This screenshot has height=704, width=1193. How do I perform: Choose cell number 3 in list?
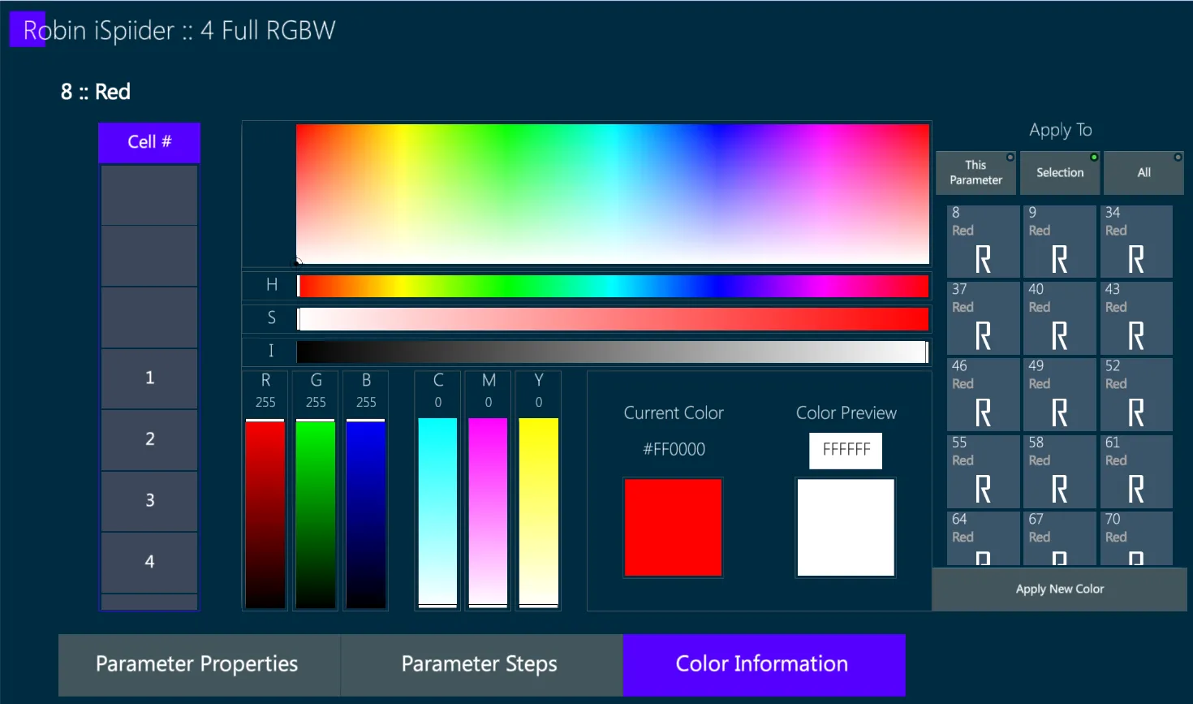pyautogui.click(x=149, y=501)
